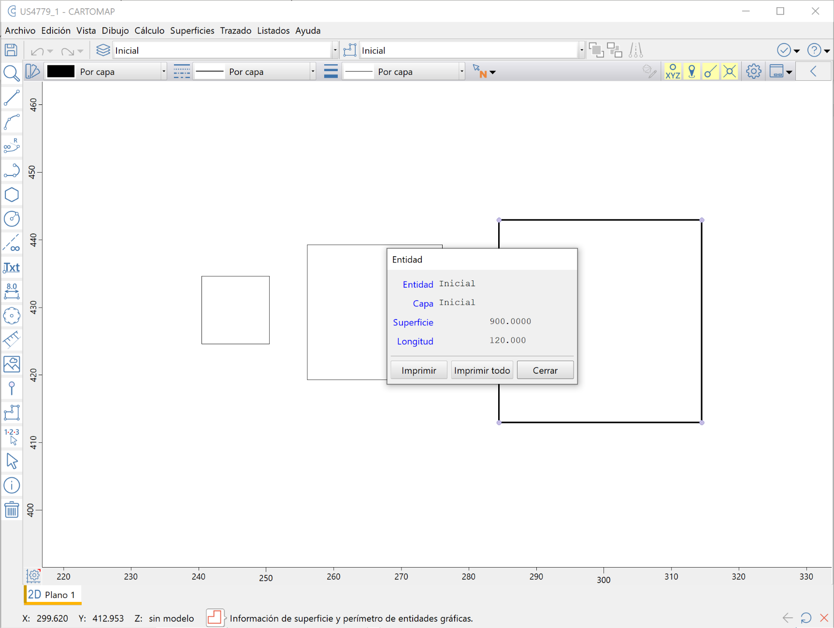
Task: Expand the checkmark validation dropdown
Action: (x=797, y=51)
